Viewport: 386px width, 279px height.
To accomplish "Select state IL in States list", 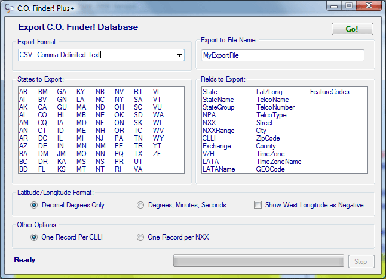I will [x=60, y=138].
